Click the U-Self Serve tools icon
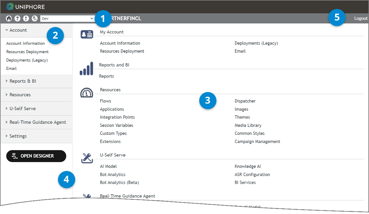The width and height of the screenshot is (369, 214). click(87, 158)
